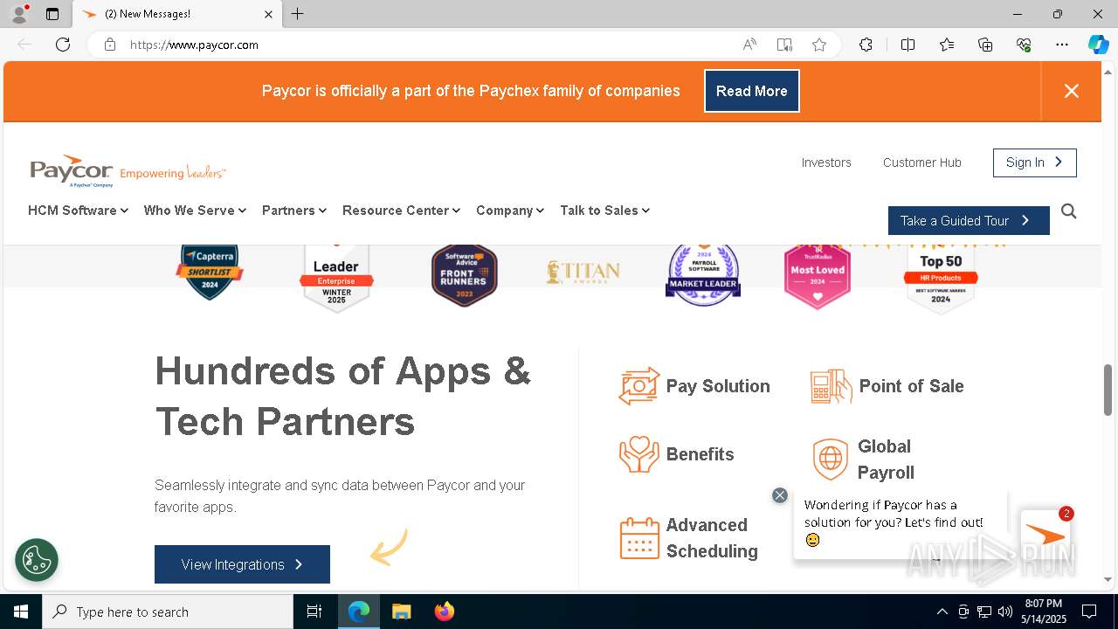The height and width of the screenshot is (629, 1118).
Task: Open the Advanced Scheduling link text
Action: [712, 538]
